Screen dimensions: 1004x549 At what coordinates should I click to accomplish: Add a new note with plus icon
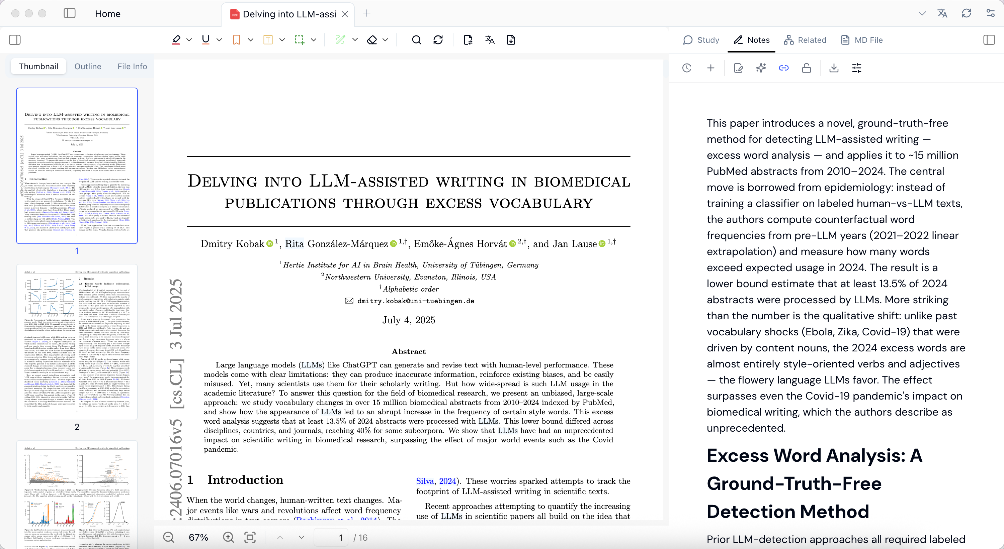click(x=710, y=68)
